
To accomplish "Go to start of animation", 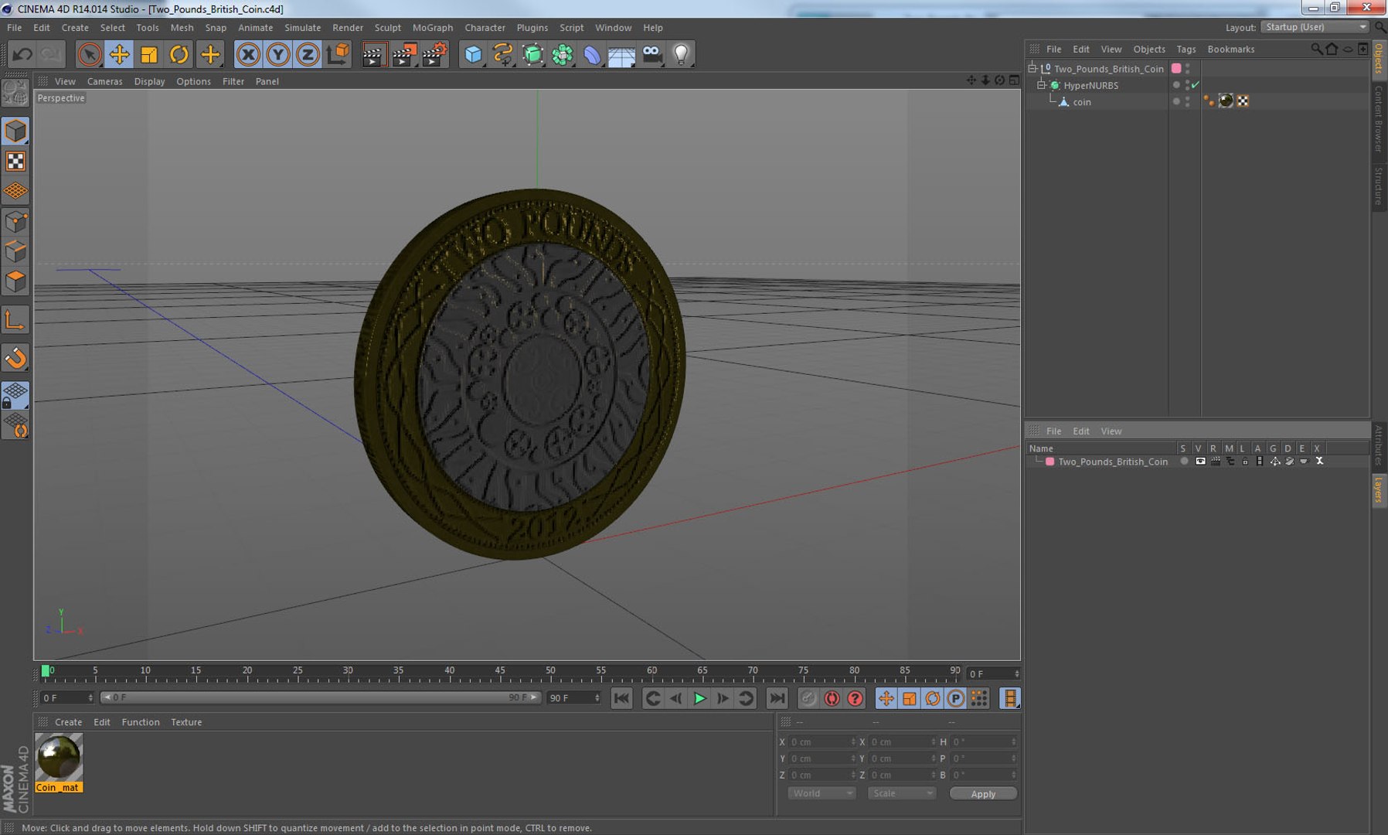I will pyautogui.click(x=621, y=698).
